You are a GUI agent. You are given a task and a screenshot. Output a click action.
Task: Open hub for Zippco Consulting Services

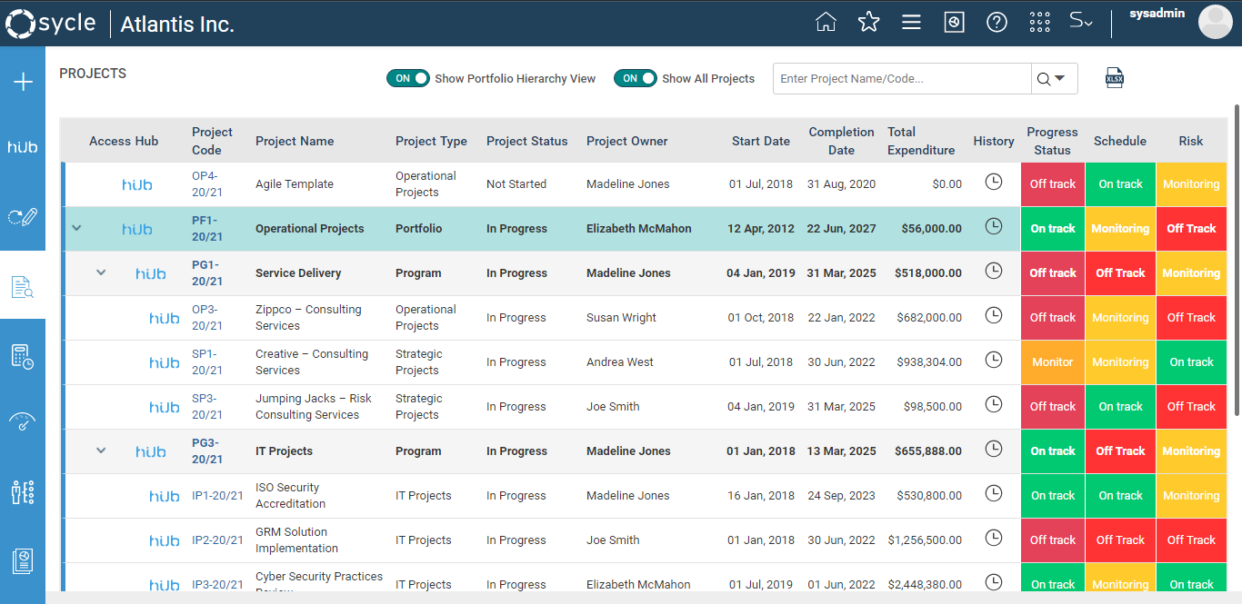165,318
